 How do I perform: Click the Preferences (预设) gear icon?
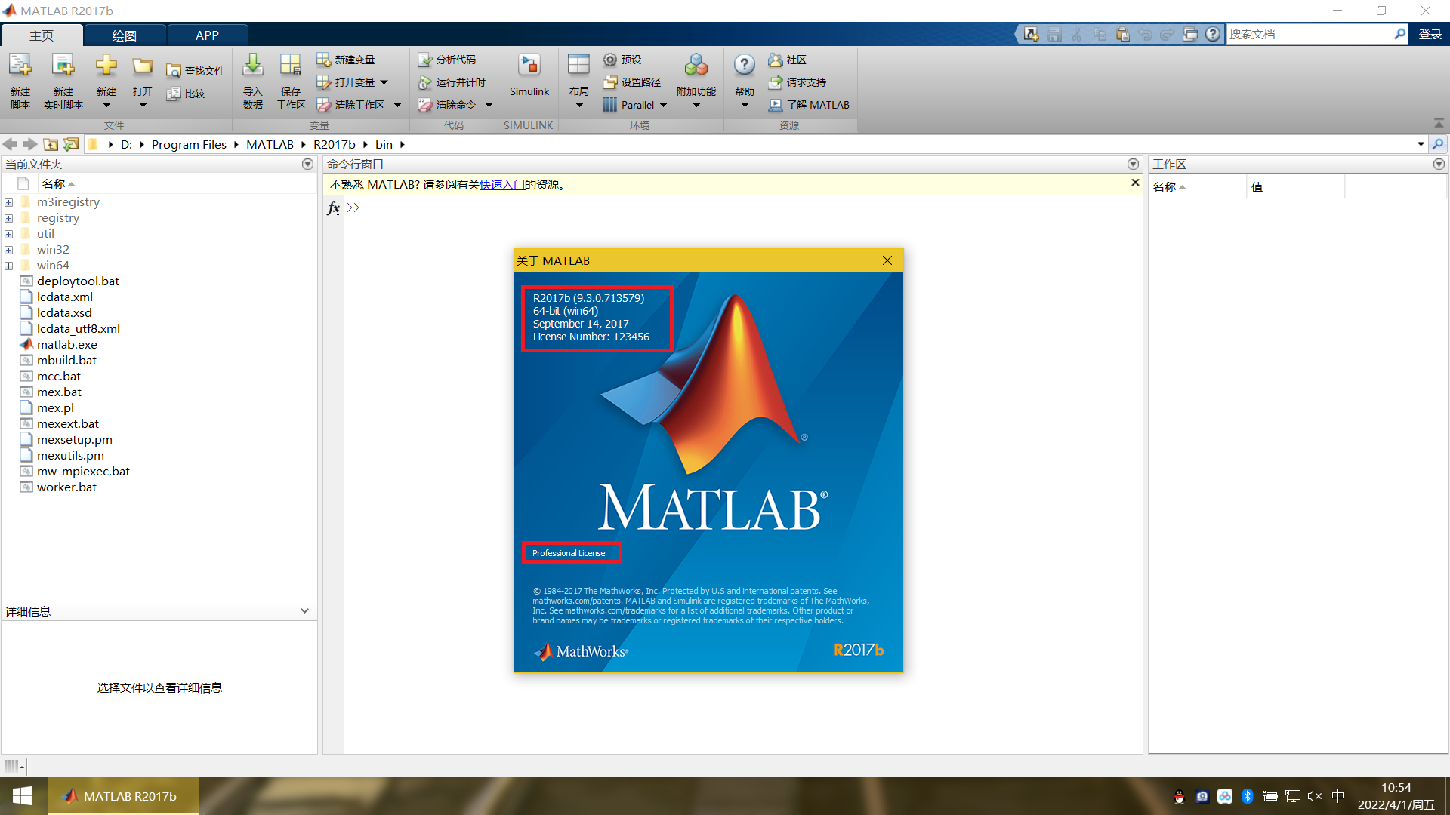click(x=610, y=60)
